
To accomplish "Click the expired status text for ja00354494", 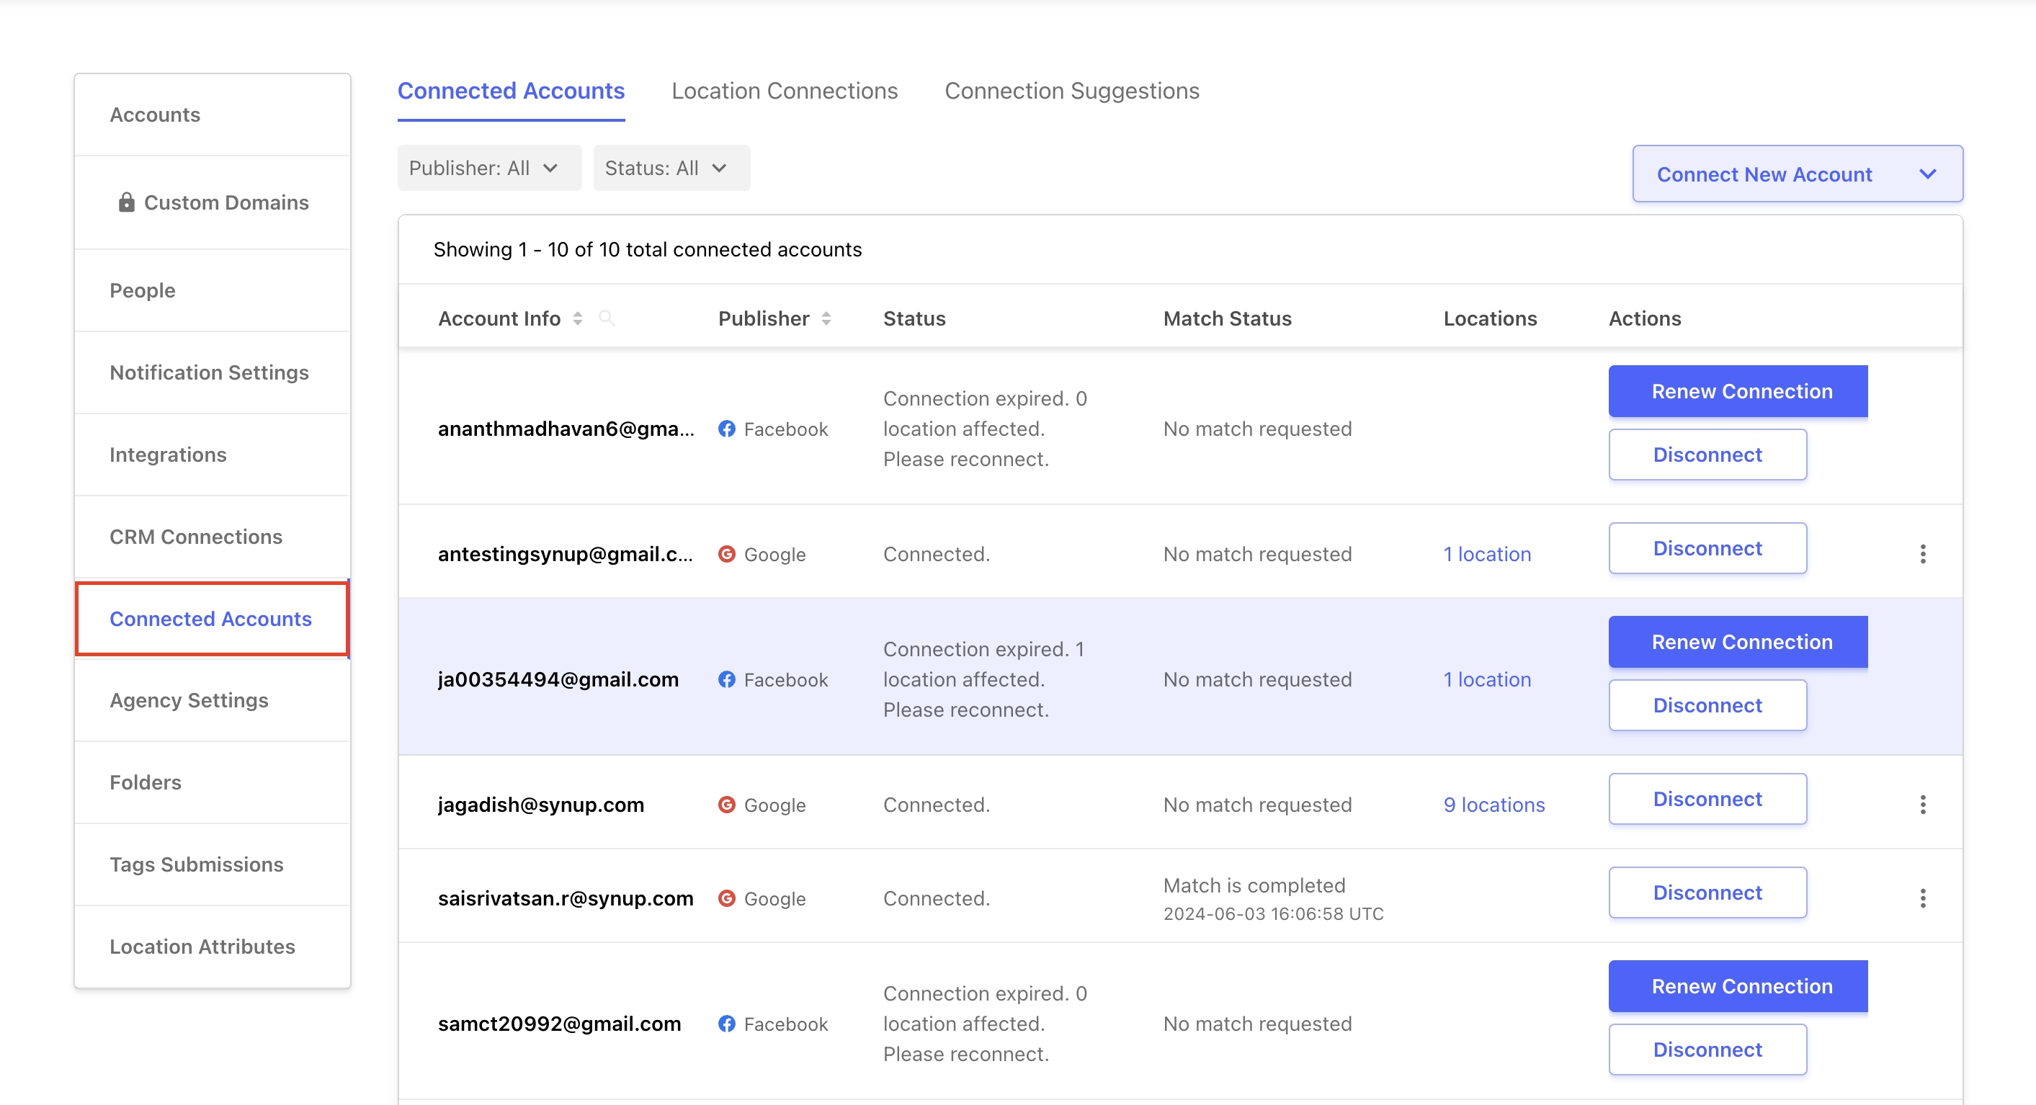I will click(984, 679).
